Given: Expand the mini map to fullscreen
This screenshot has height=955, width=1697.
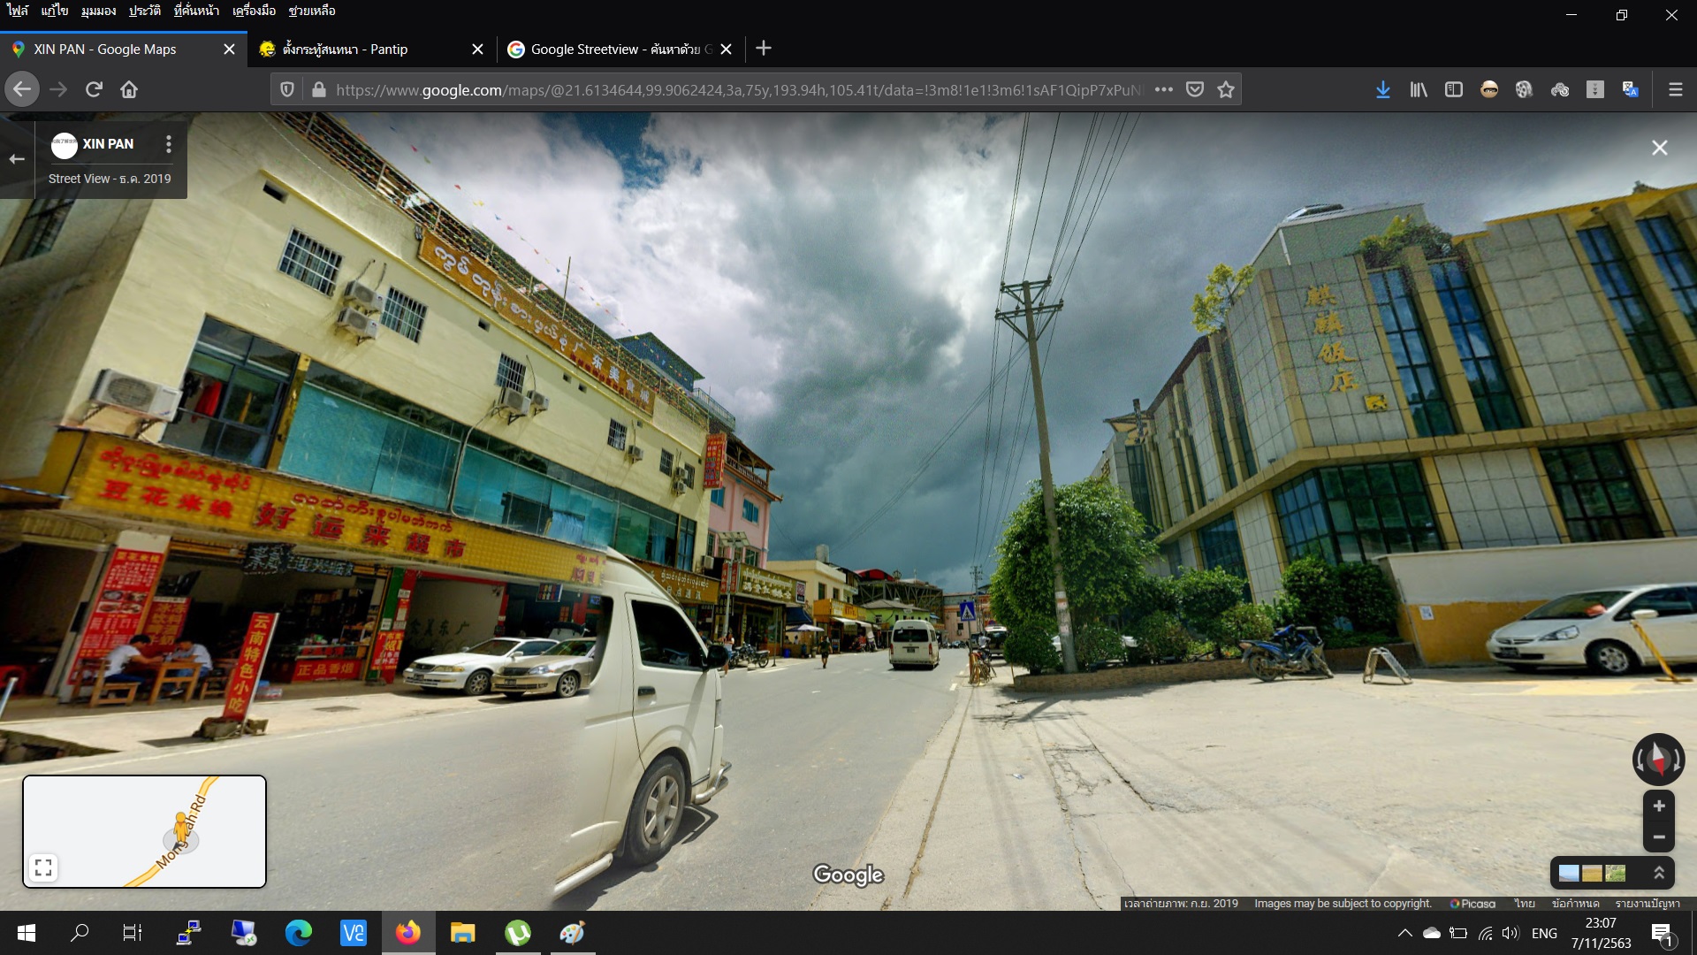Looking at the screenshot, I should 43,867.
